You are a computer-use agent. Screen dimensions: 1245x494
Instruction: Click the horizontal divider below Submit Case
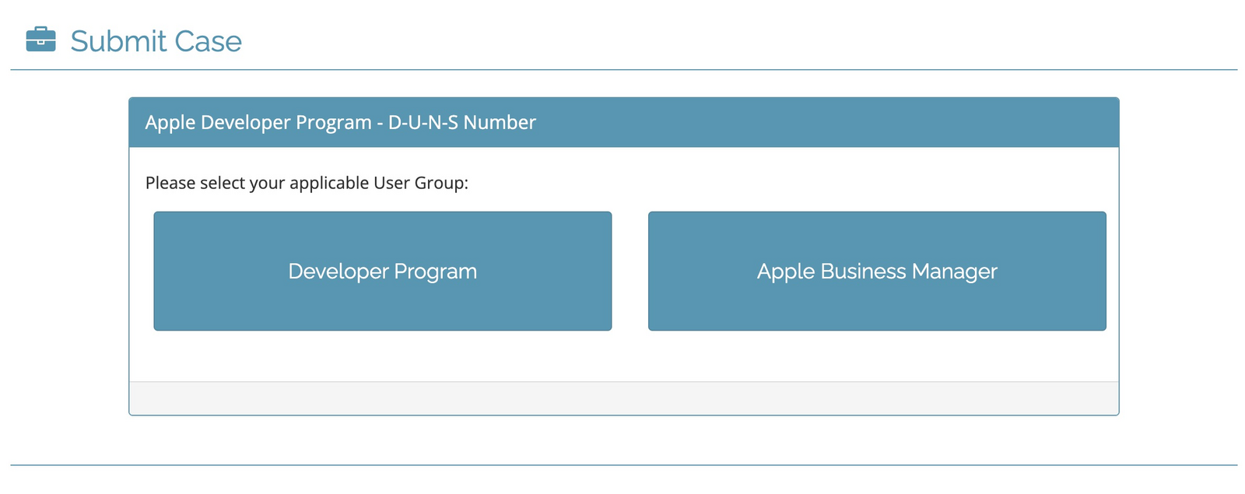623,70
